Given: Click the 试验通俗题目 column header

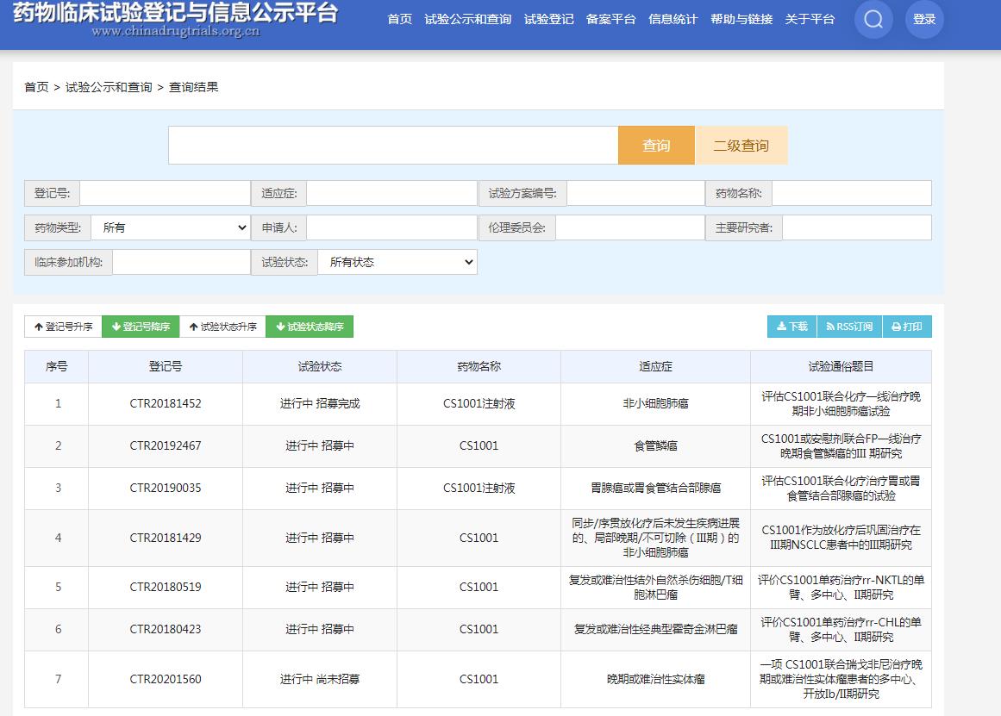Looking at the screenshot, I should coord(841,366).
